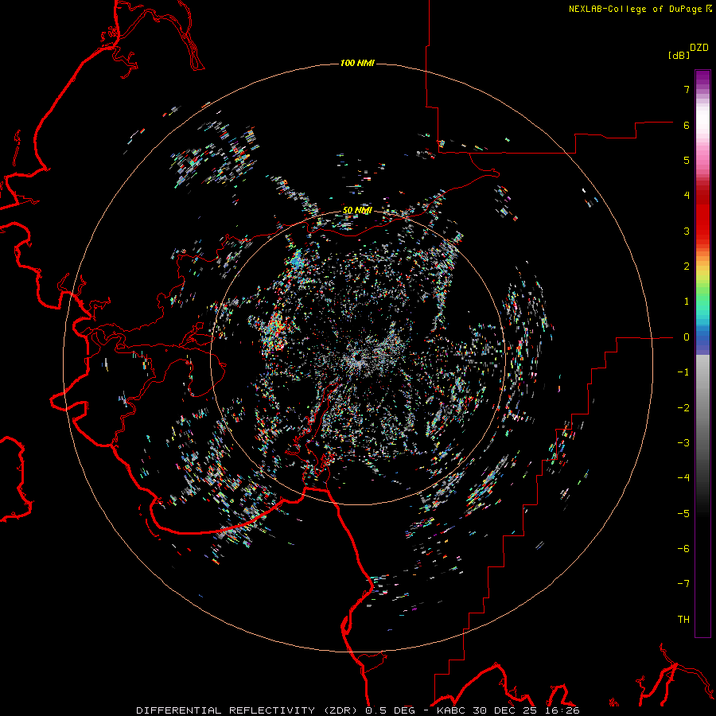
Task: Click the 0 dB tick label
Action: (687, 337)
